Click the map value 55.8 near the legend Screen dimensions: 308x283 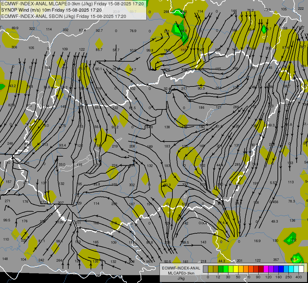coord(294,259)
